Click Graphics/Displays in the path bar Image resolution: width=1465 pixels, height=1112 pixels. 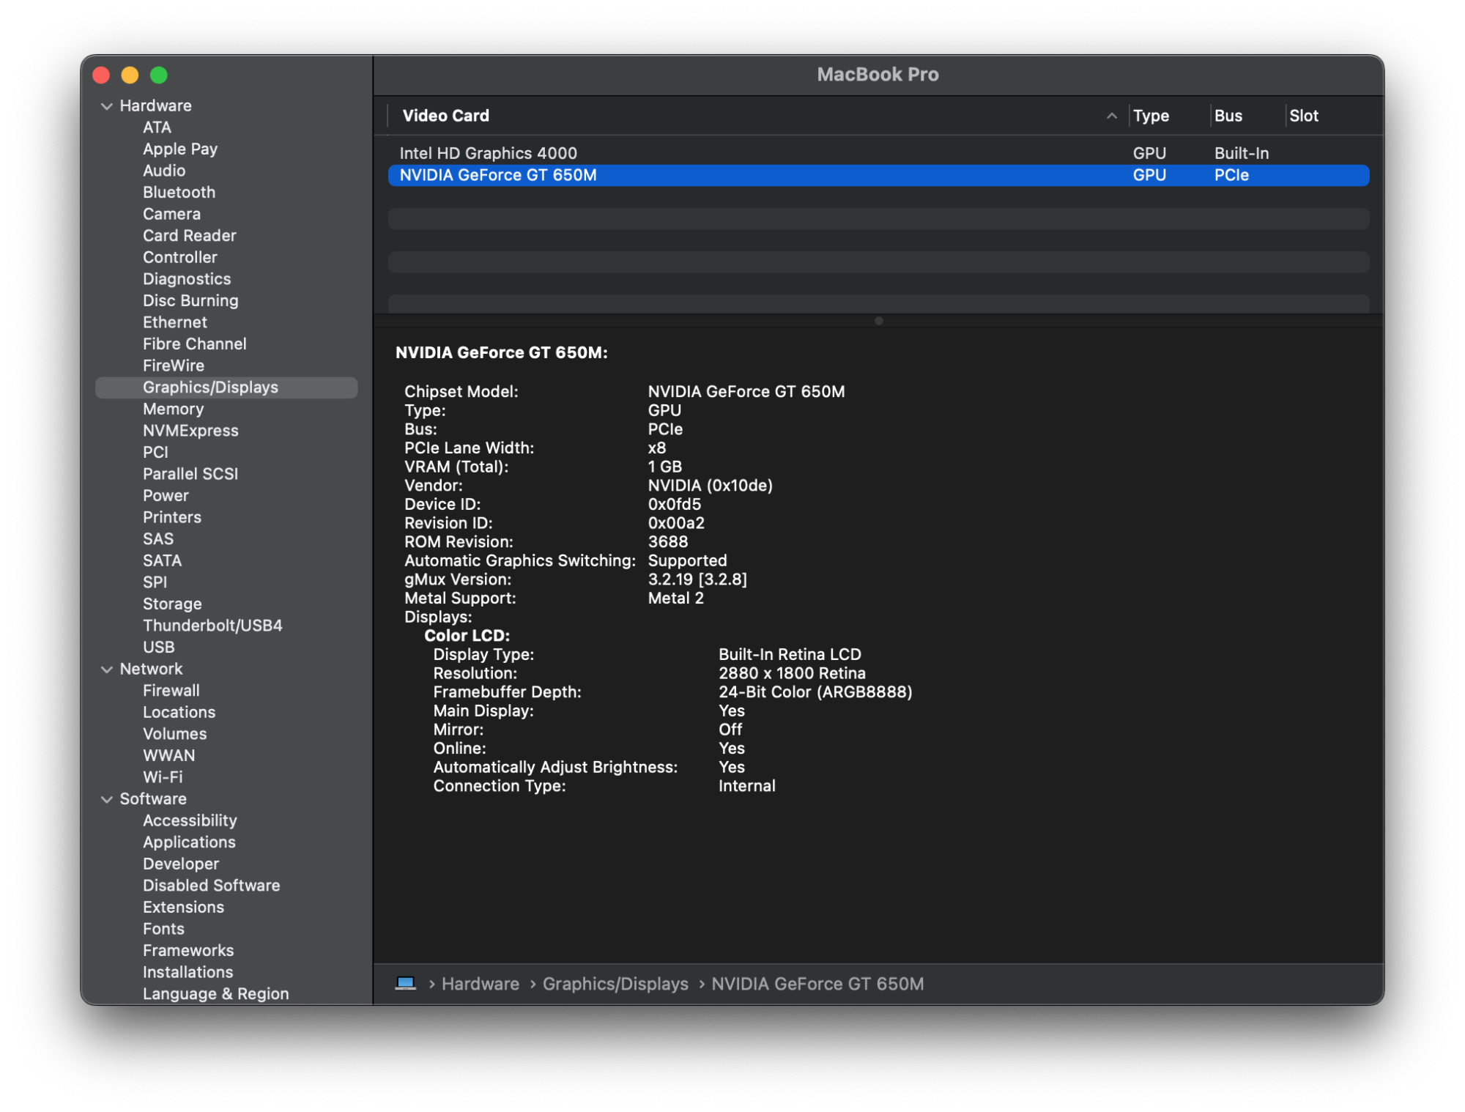point(615,984)
